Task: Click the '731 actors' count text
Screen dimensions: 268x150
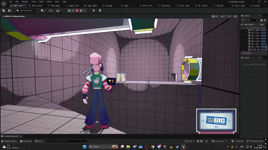Action: 246,53
